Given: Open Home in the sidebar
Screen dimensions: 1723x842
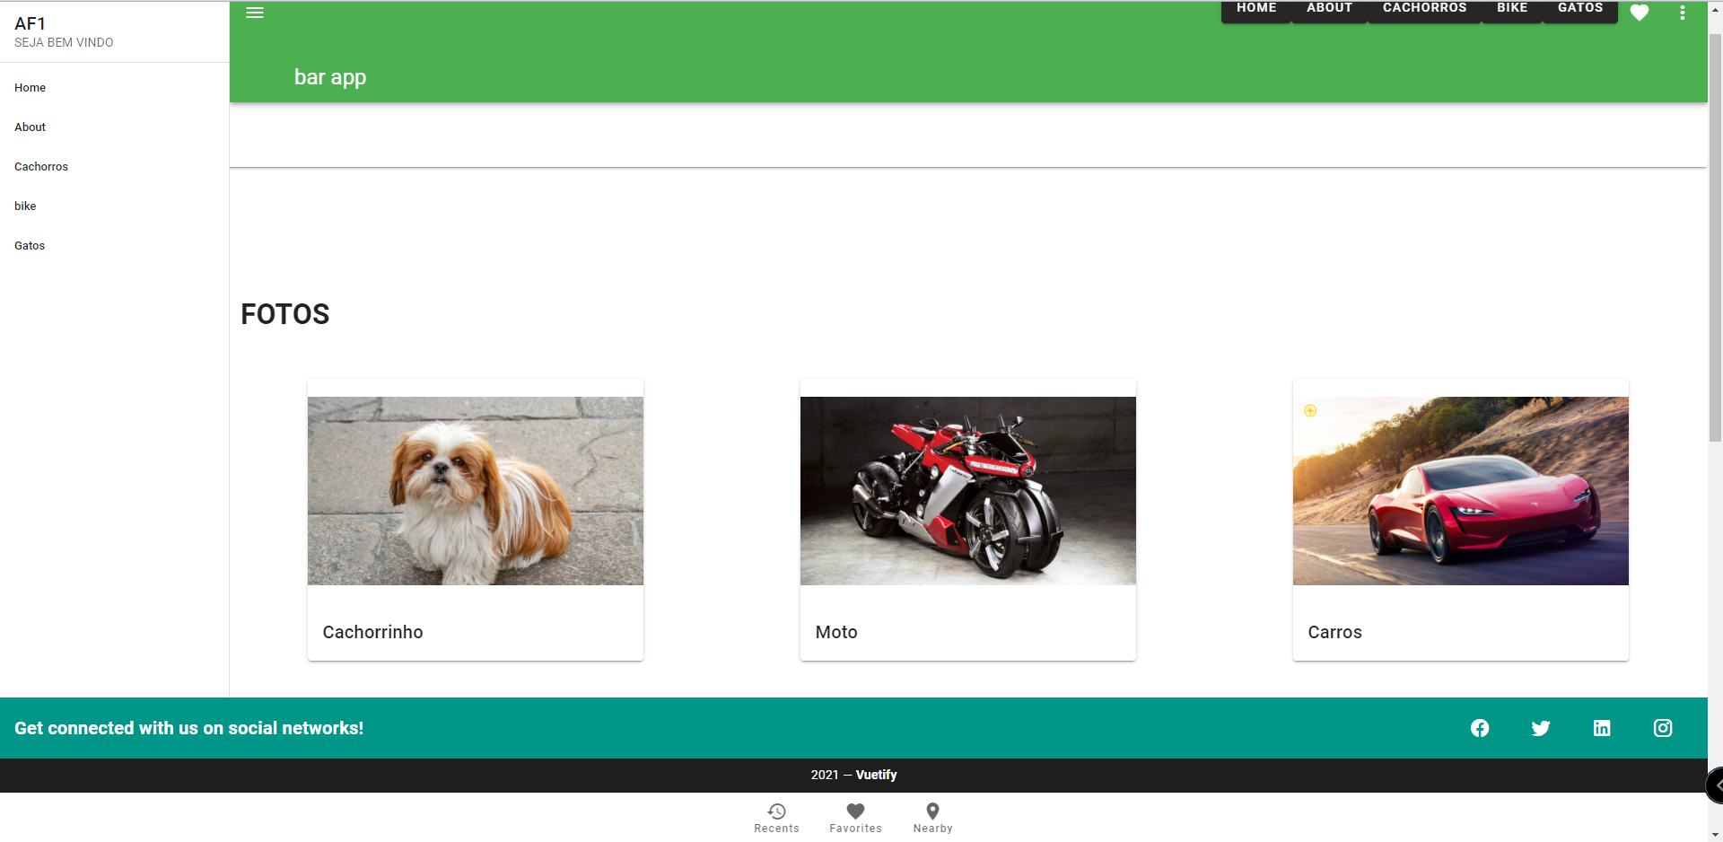Looking at the screenshot, I should pyautogui.click(x=114, y=88).
